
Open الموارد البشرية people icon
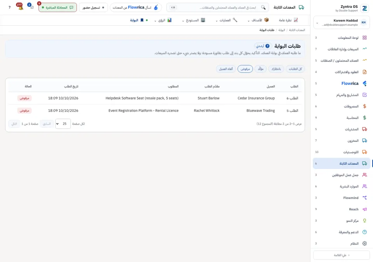click(364, 186)
